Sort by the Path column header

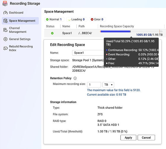(82, 26)
